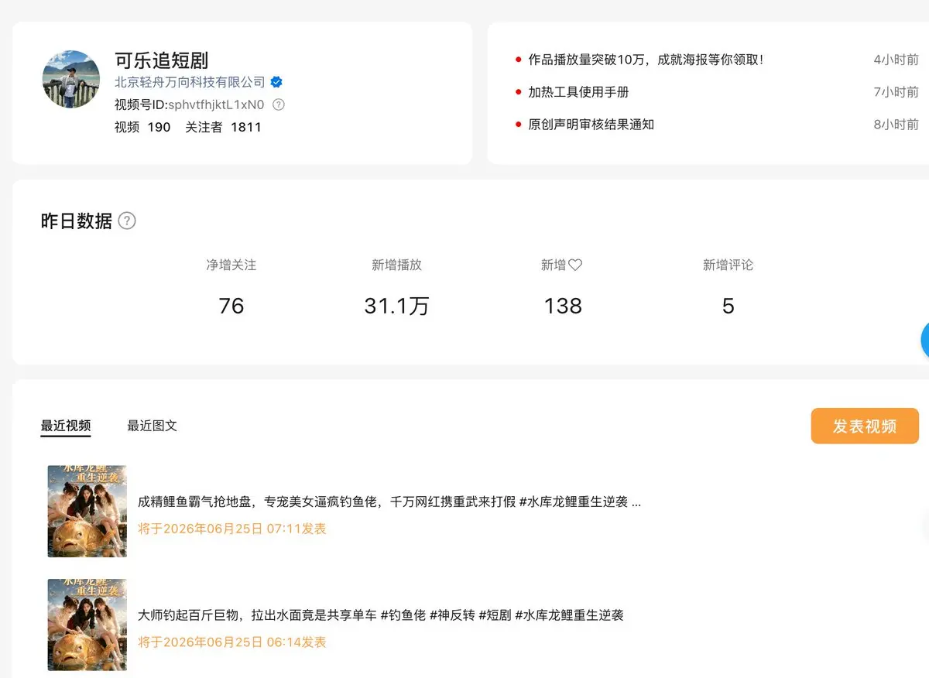The height and width of the screenshot is (678, 929).
Task: Click the 净增关注 label
Action: [x=231, y=265]
